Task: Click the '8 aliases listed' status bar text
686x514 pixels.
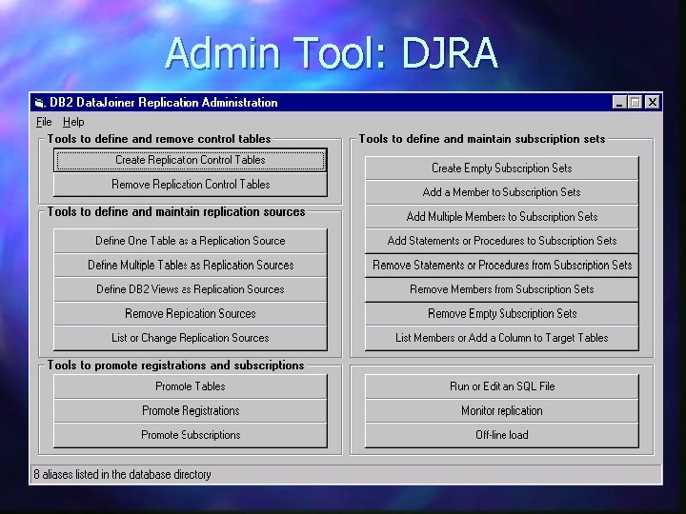Action: pyautogui.click(x=123, y=475)
